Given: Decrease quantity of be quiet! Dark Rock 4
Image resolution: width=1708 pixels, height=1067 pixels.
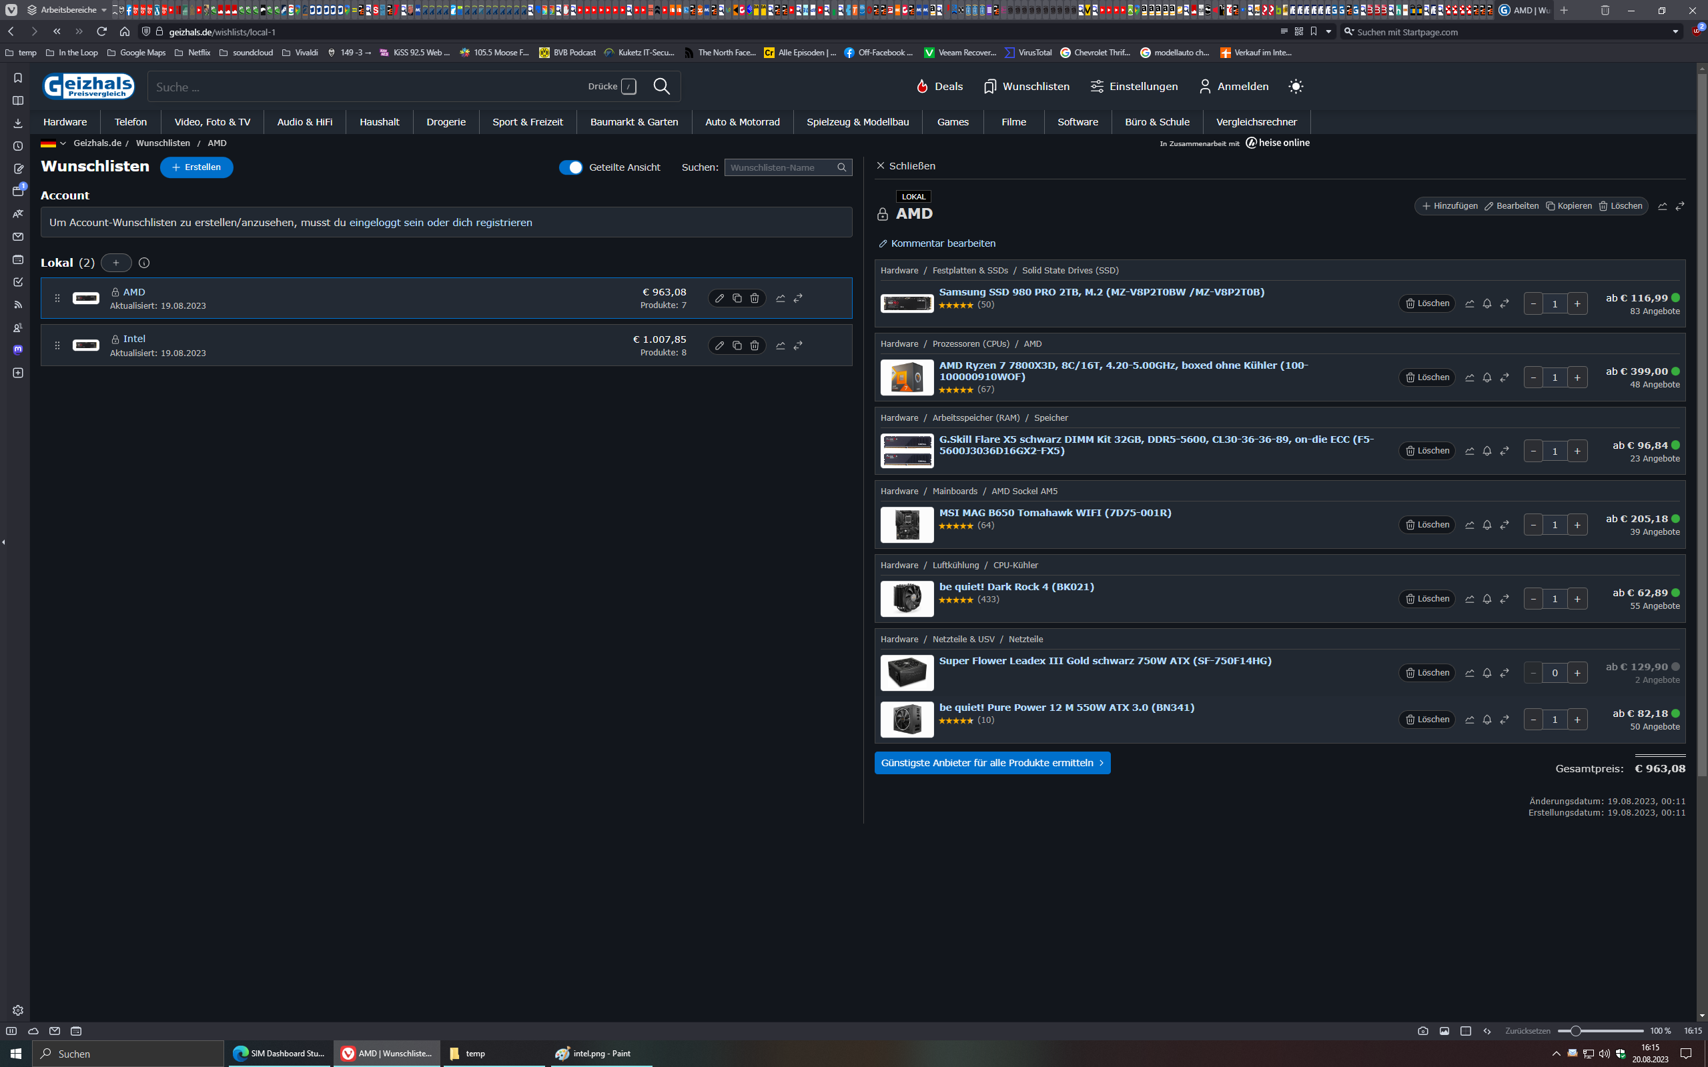Looking at the screenshot, I should pyautogui.click(x=1533, y=599).
